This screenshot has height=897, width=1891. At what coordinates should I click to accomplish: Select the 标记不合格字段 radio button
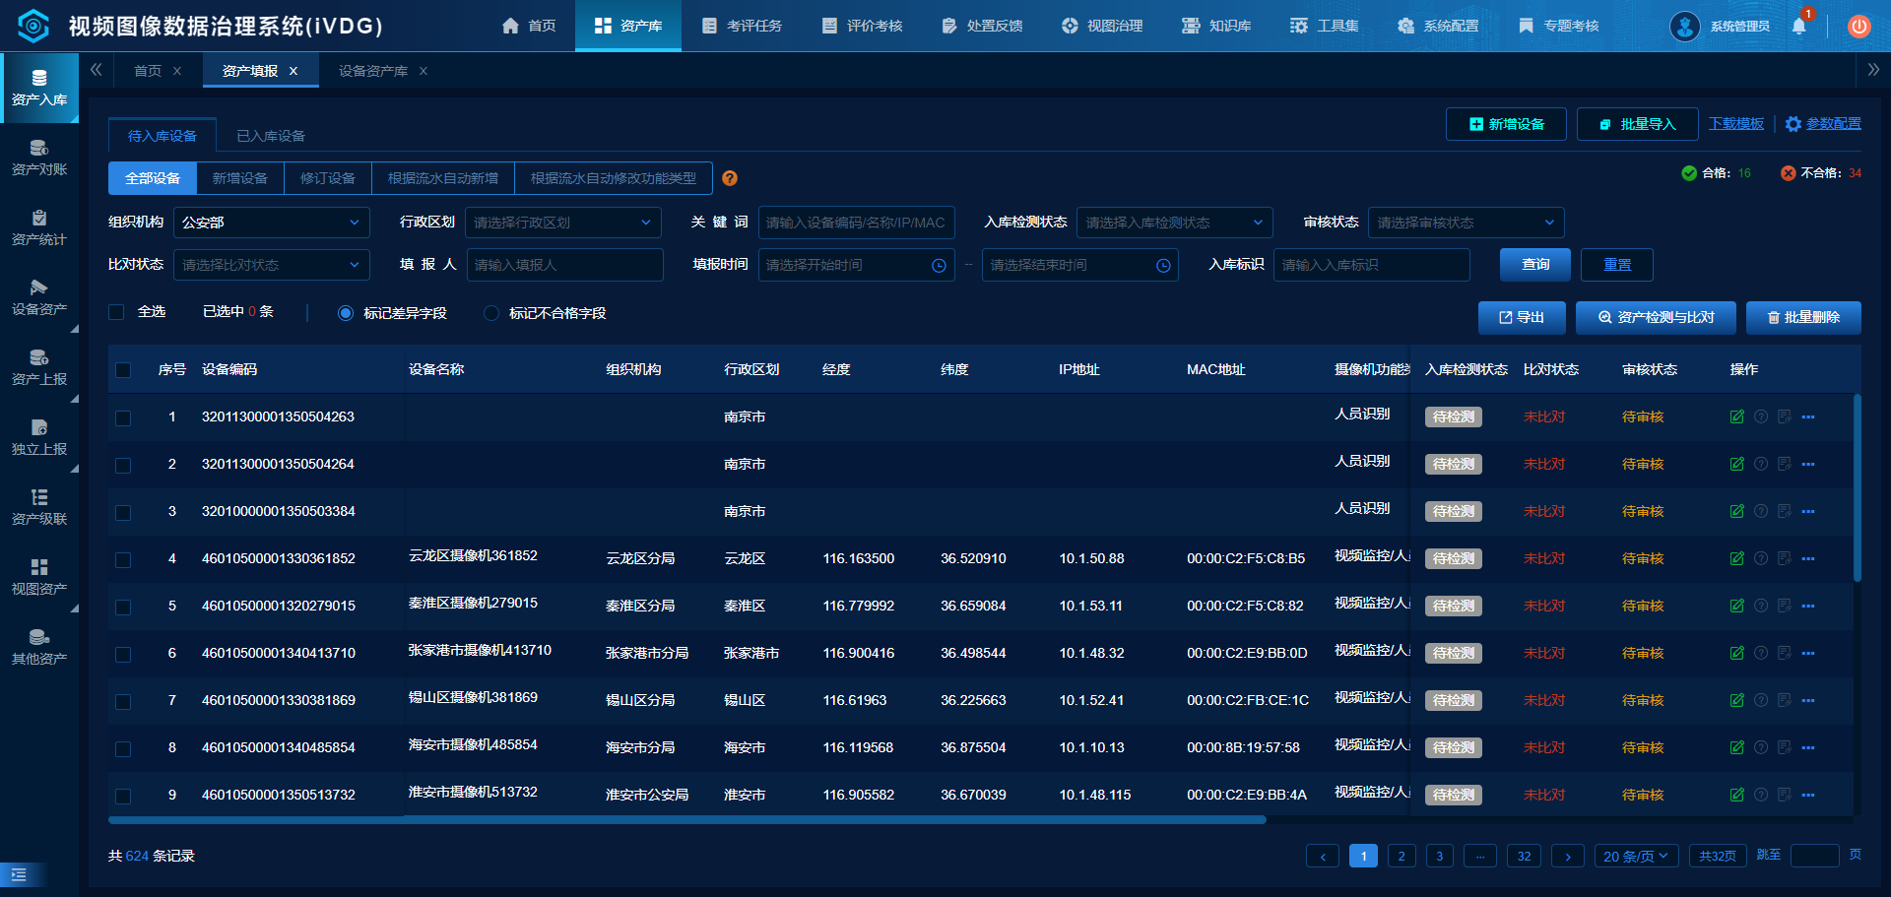[x=491, y=313]
